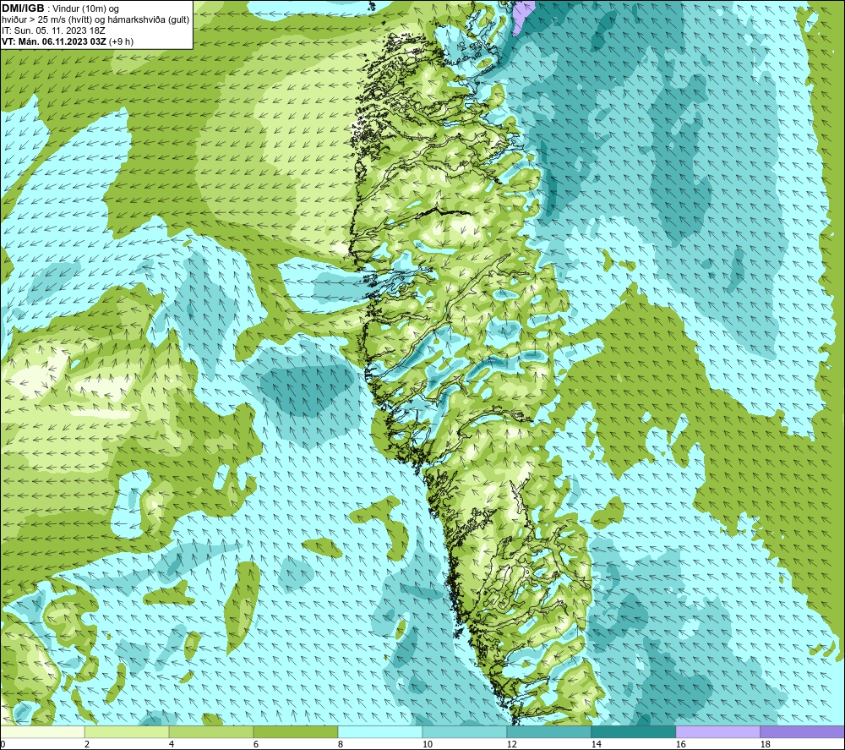This screenshot has height=750, width=845.
Task: Click the 2-4 m/s light green legend swatch
Action: pos(127,731)
